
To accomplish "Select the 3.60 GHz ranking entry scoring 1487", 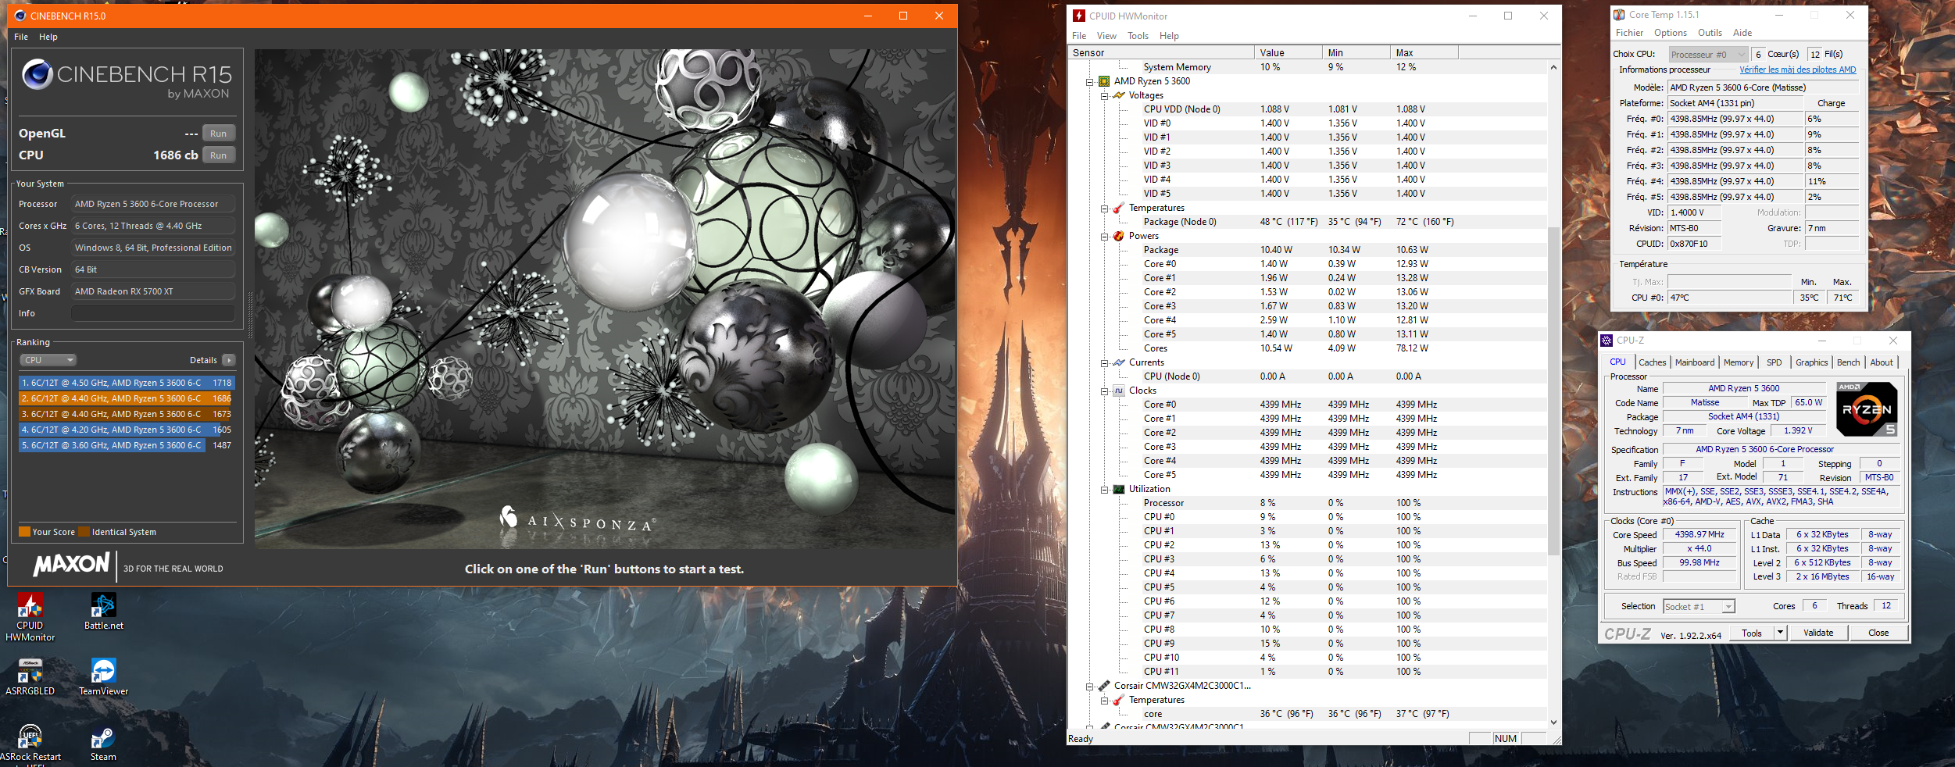I will (x=127, y=445).
